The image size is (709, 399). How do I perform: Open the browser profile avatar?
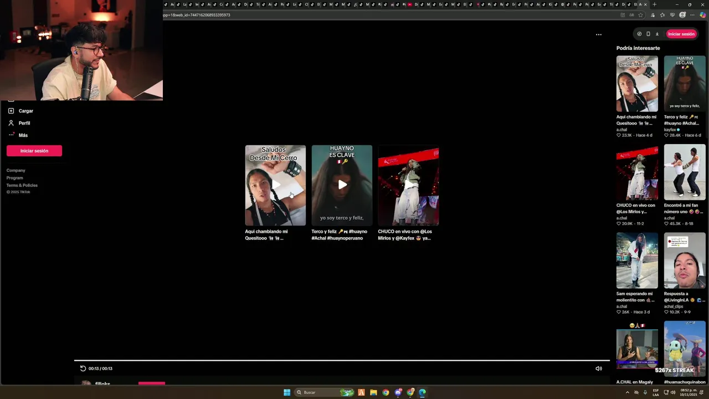(x=682, y=15)
